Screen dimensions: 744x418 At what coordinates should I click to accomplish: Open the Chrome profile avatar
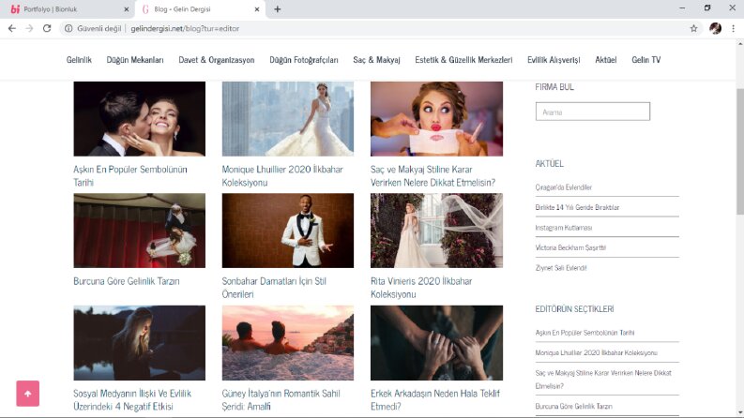(x=715, y=28)
